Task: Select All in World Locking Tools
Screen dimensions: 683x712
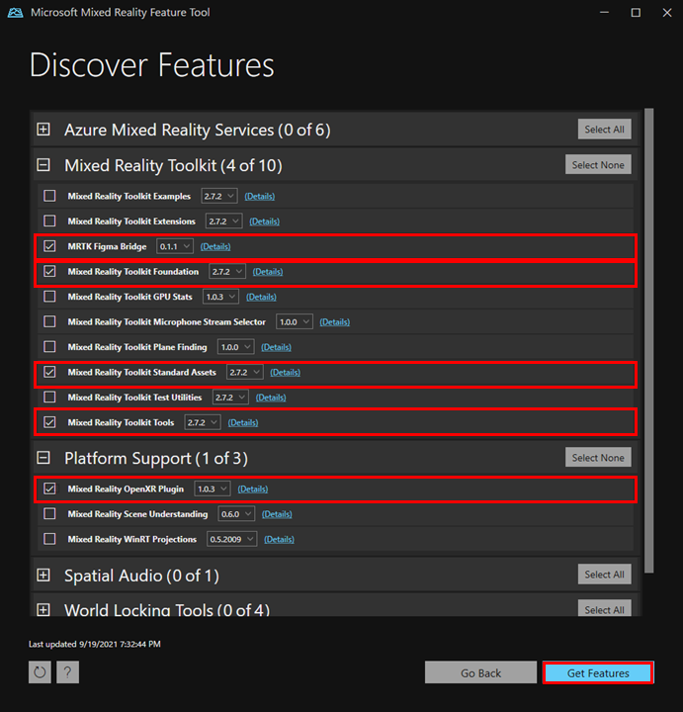Action: (x=605, y=608)
